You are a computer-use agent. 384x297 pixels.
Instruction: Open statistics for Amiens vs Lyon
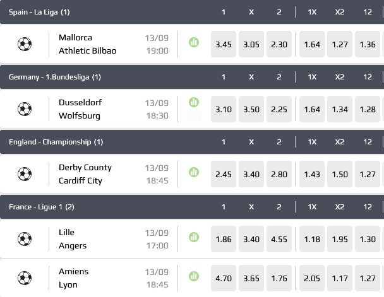[x=193, y=276]
